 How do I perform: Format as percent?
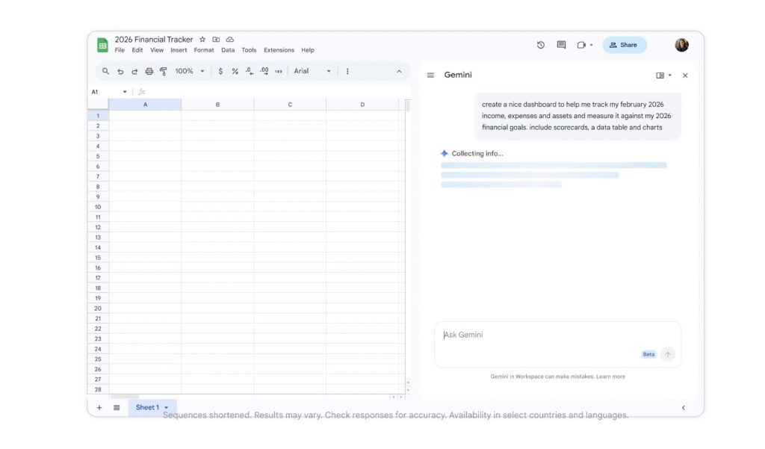point(235,72)
